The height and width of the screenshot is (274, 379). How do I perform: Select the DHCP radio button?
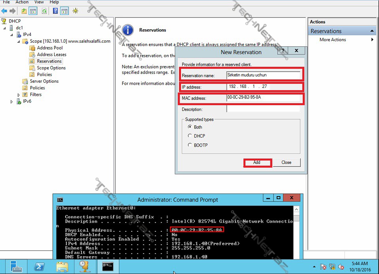tap(190, 136)
